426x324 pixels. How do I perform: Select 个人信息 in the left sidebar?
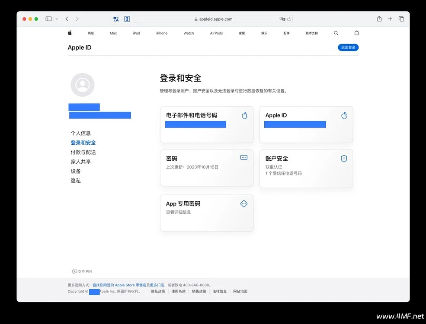(x=81, y=133)
